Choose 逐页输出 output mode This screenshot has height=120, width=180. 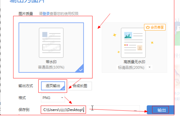(x=53, y=86)
